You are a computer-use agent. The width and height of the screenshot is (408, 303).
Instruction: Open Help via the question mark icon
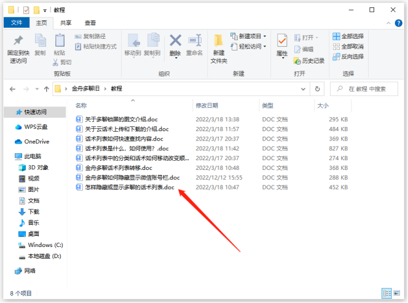point(398,23)
